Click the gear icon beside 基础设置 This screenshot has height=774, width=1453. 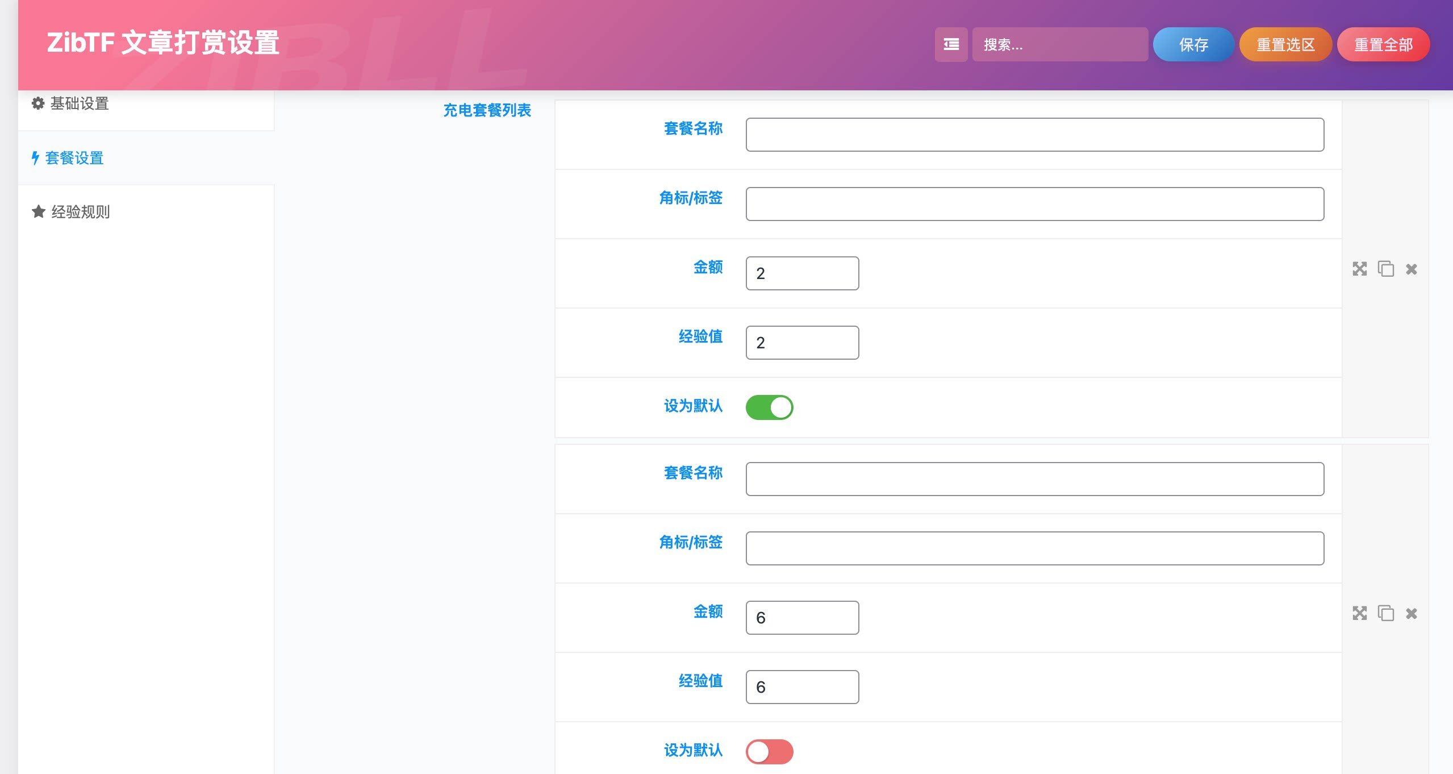tap(37, 103)
